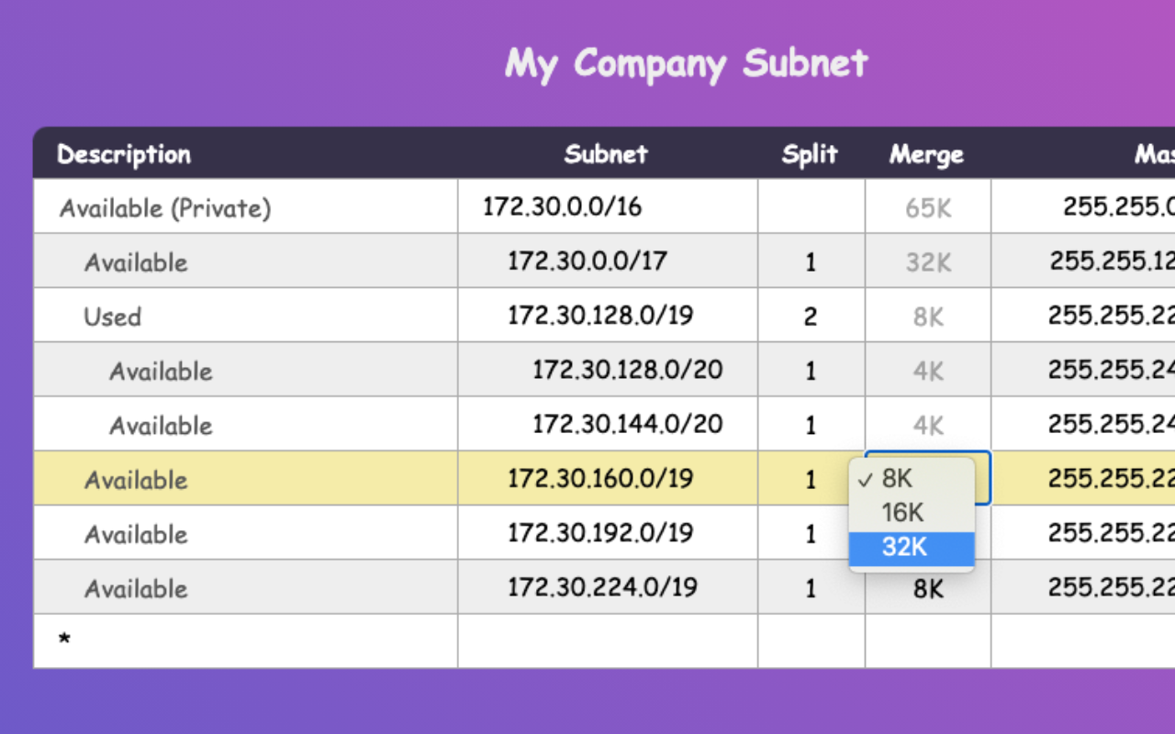Select the Available (Private) description cell
Screen dimensions: 1175x734
click(245, 206)
